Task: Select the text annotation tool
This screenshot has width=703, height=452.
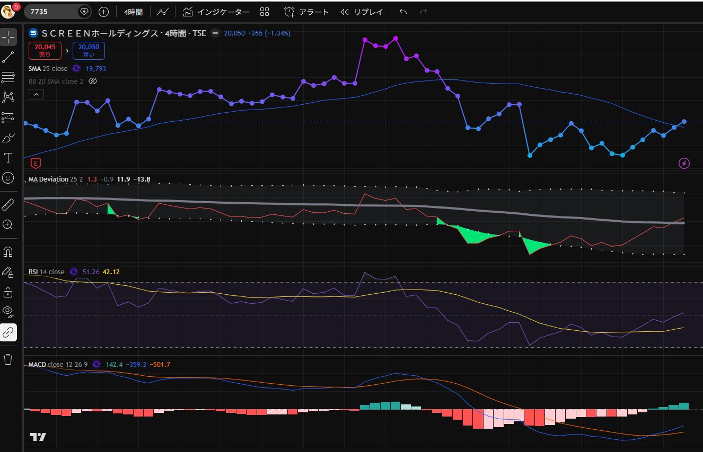Action: coord(8,158)
